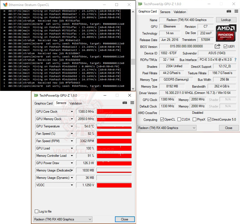Viewport: 240px width, 224px height.
Task: Select Graphics Card tab in right GPU-Z window
Action: click(147, 11)
